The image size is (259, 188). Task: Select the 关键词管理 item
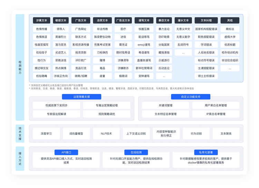(165, 105)
